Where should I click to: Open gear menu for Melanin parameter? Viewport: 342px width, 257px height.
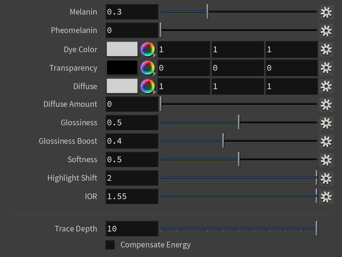click(326, 12)
